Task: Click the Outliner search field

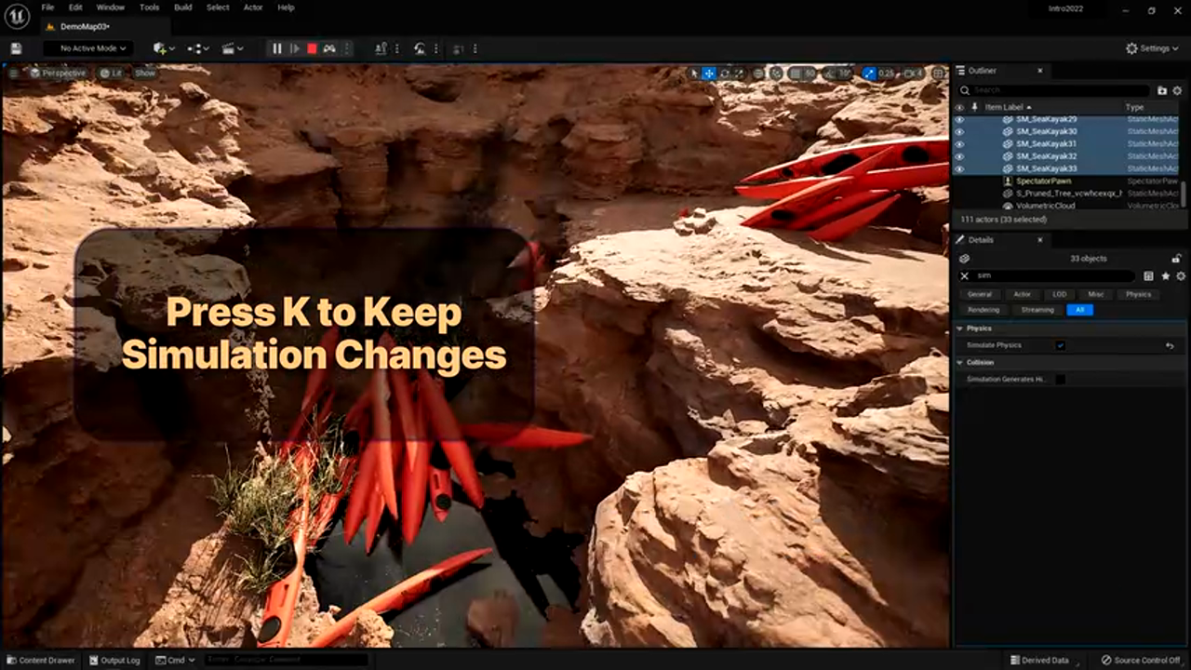Action: 1056,90
